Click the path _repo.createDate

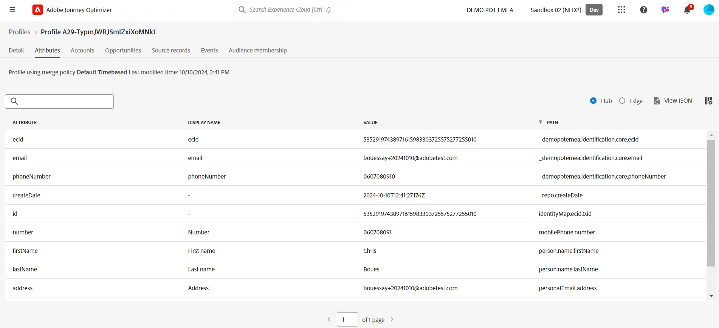(x=561, y=196)
